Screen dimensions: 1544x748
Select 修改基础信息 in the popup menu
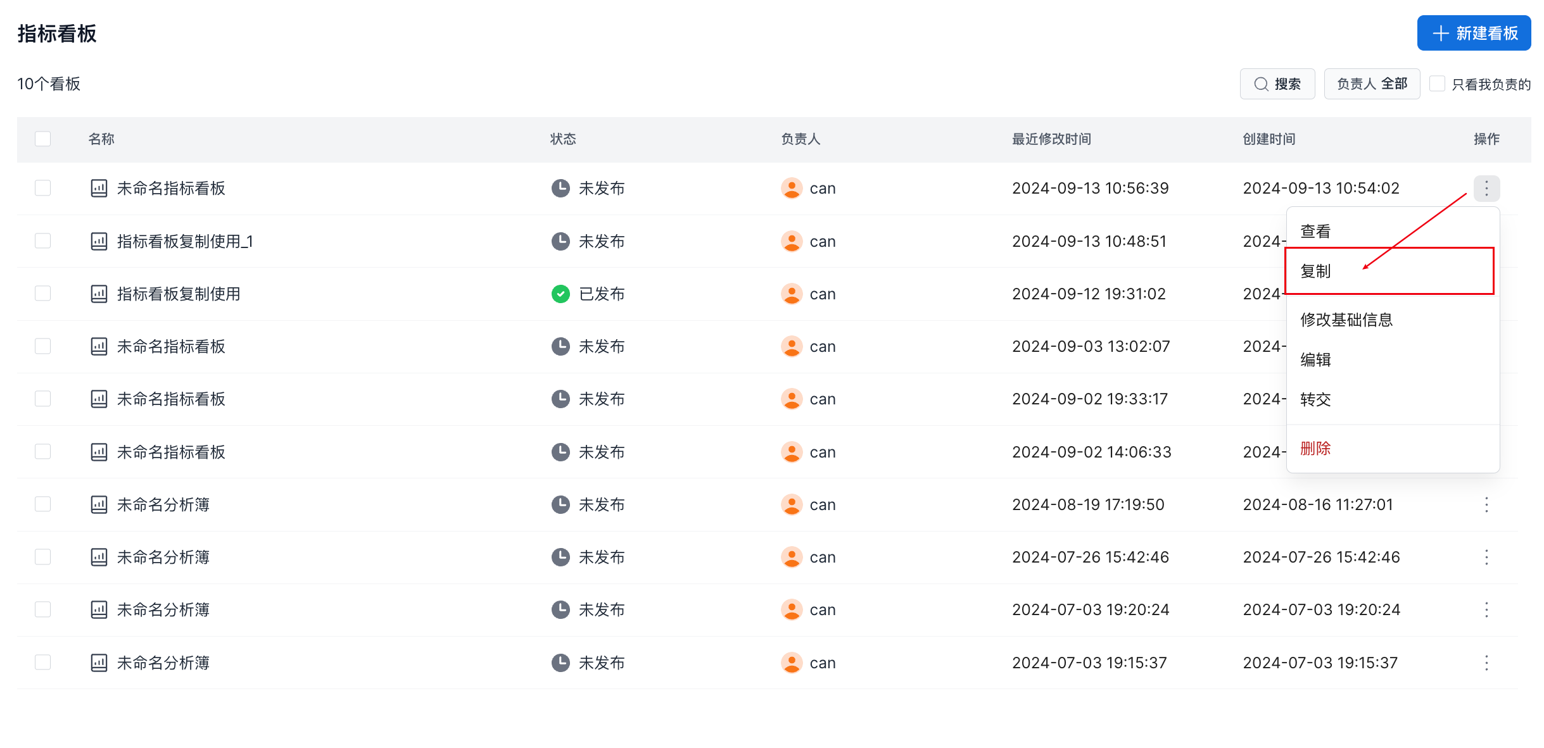[x=1346, y=320]
